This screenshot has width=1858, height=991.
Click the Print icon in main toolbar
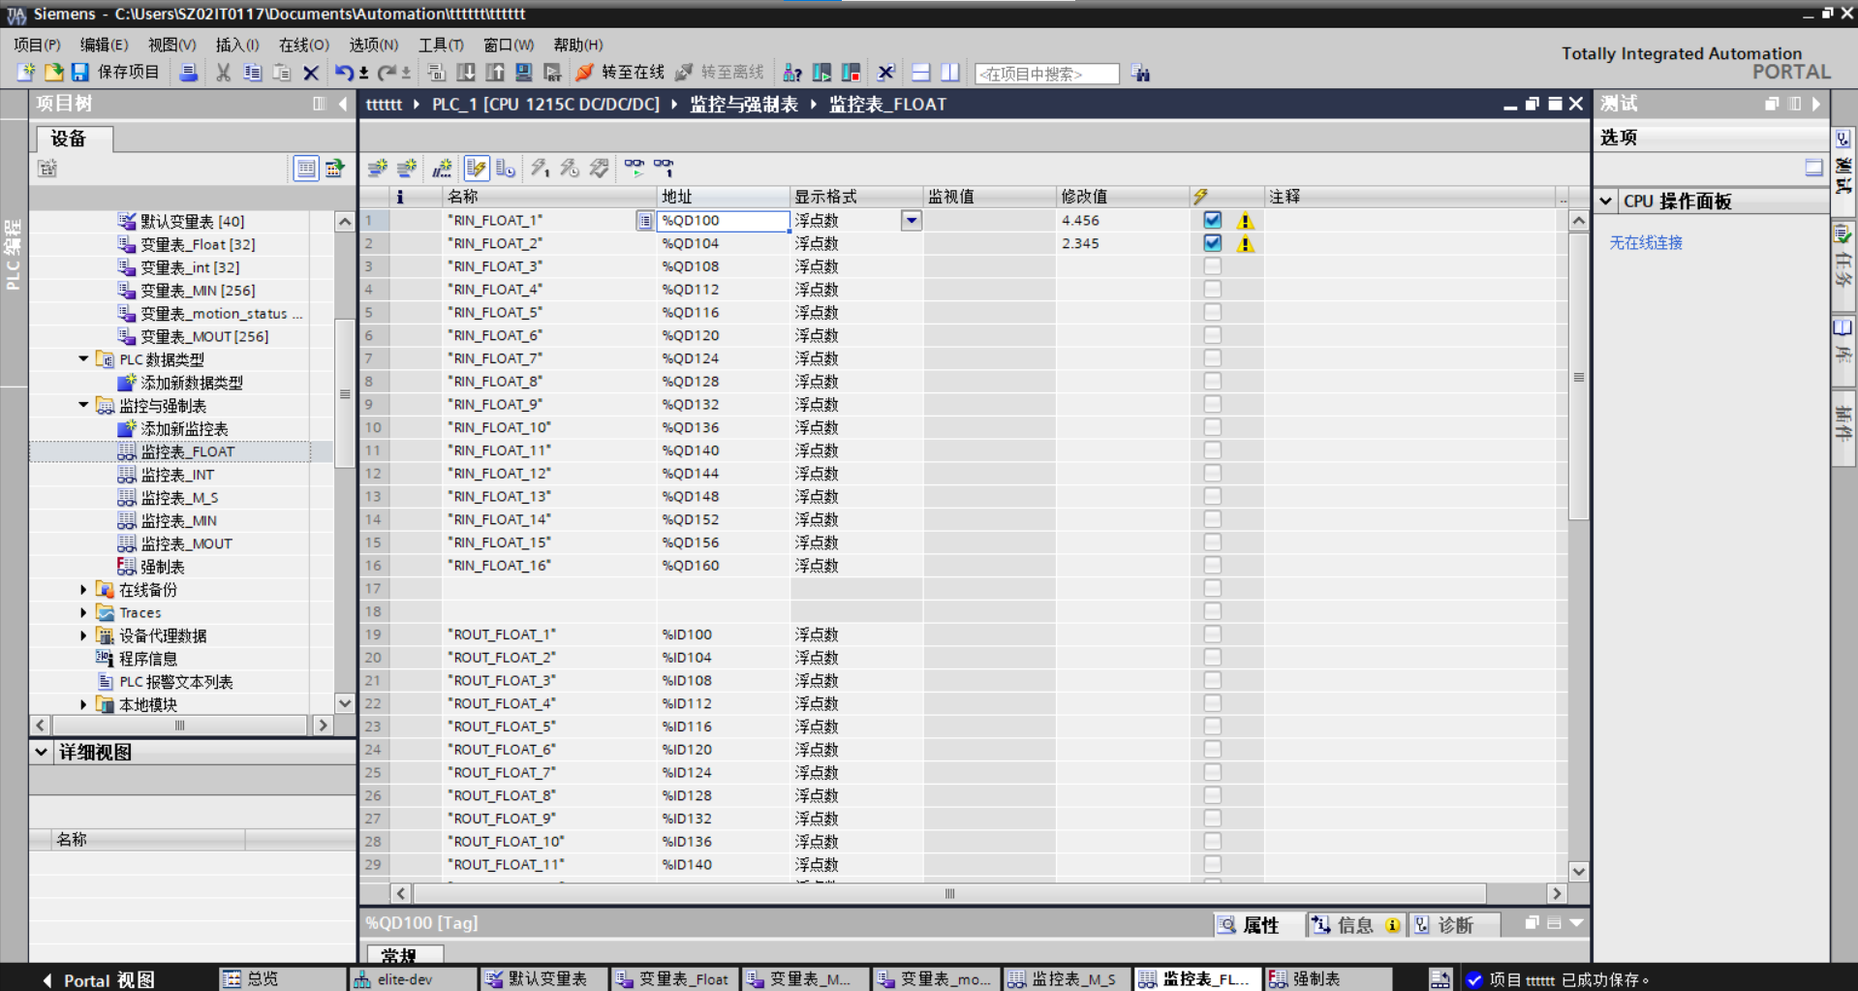tap(189, 73)
